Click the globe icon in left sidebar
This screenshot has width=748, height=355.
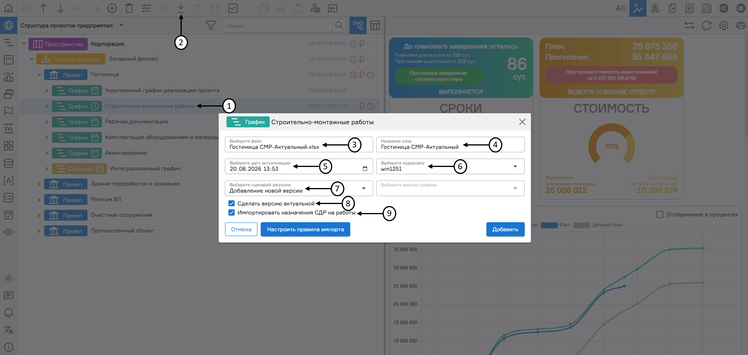click(x=9, y=25)
